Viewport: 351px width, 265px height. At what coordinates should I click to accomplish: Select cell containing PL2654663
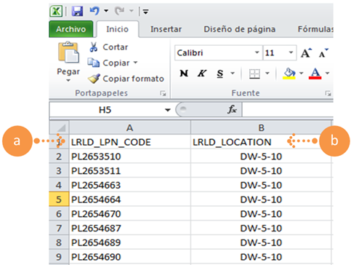point(130,185)
